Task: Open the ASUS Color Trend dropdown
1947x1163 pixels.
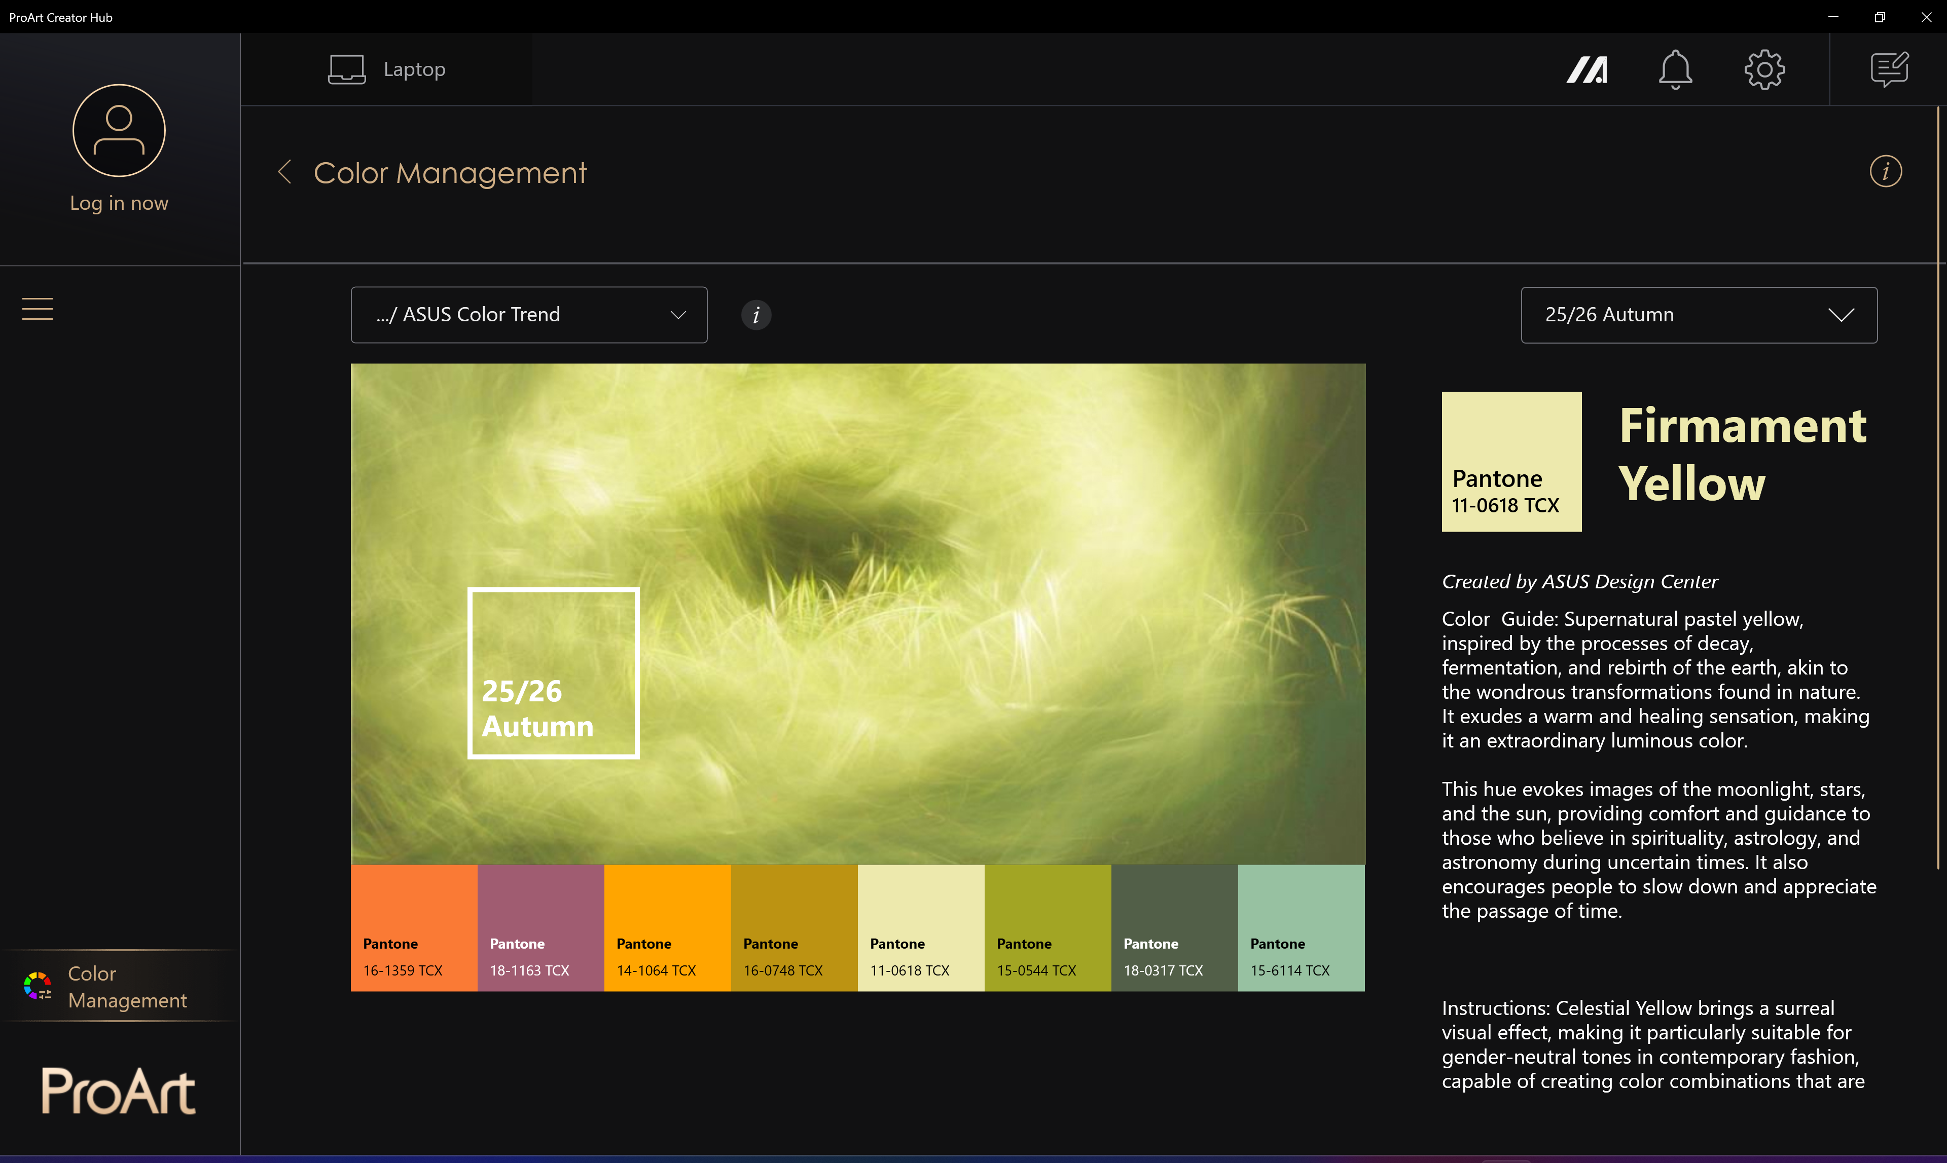Action: (528, 315)
